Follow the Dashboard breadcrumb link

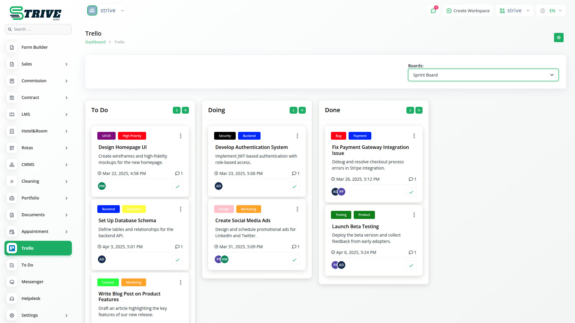pyautogui.click(x=95, y=42)
